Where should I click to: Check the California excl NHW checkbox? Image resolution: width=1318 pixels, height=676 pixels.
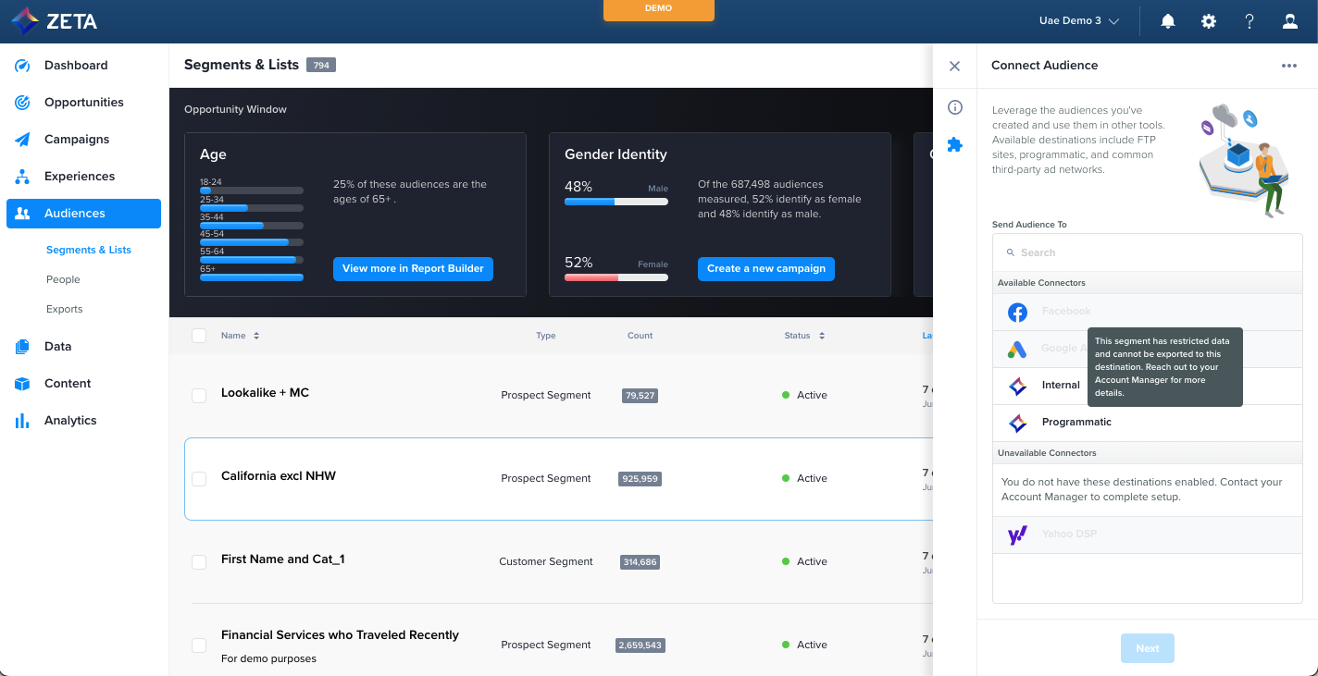(199, 479)
